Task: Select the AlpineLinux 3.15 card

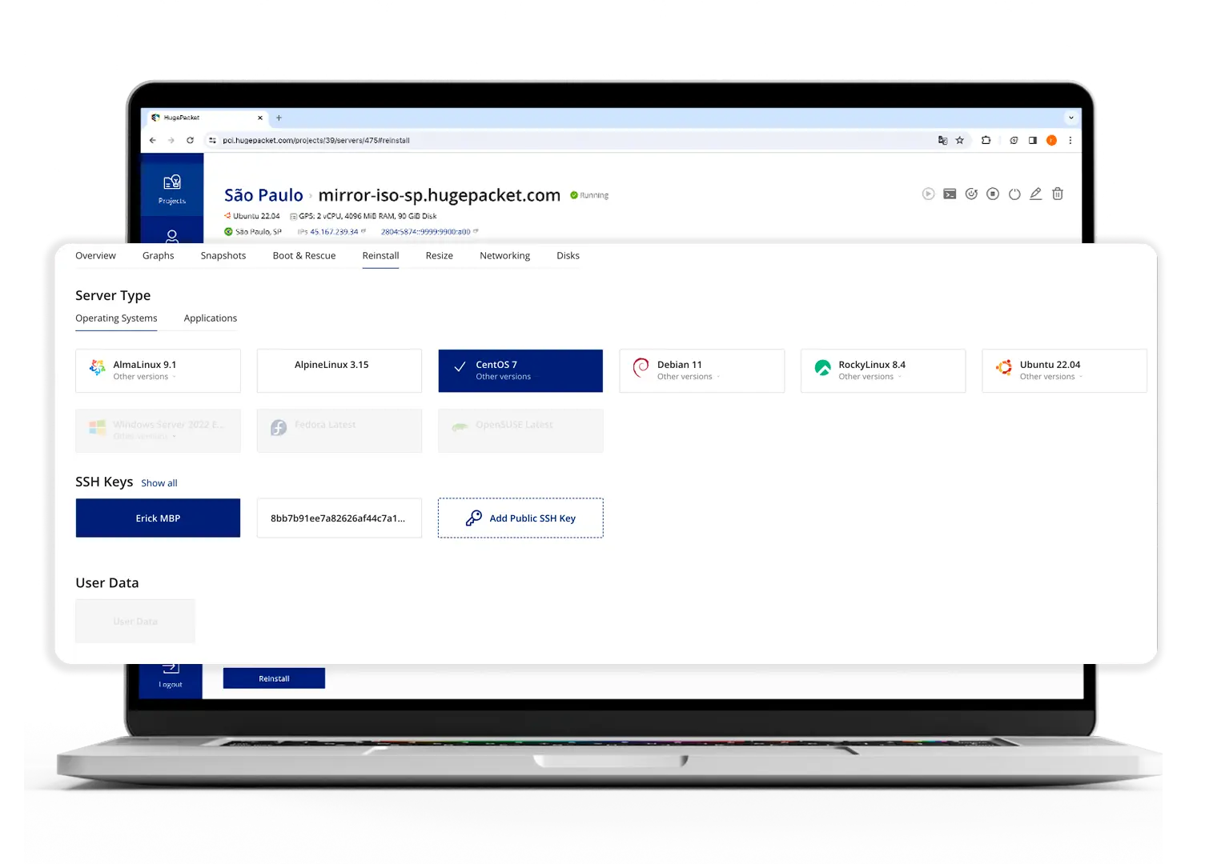Action: click(x=339, y=370)
